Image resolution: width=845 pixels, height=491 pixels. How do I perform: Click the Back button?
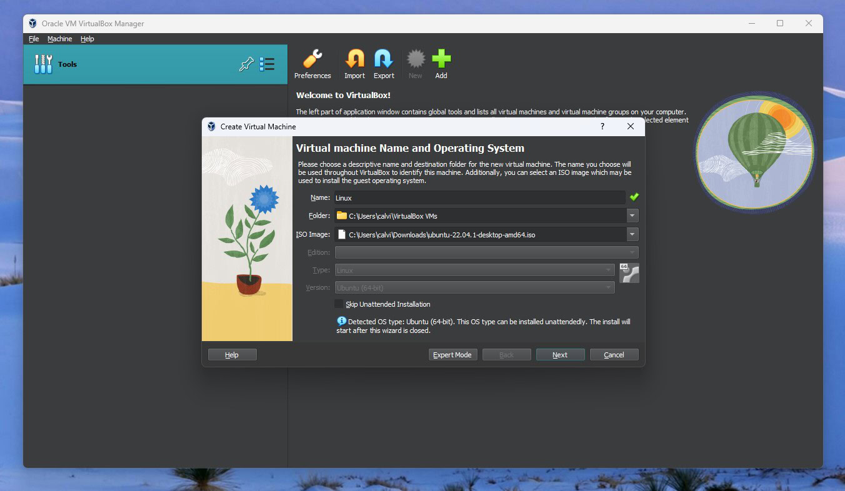click(506, 355)
